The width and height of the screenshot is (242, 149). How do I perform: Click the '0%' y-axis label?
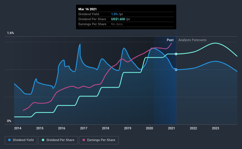coord(9,121)
